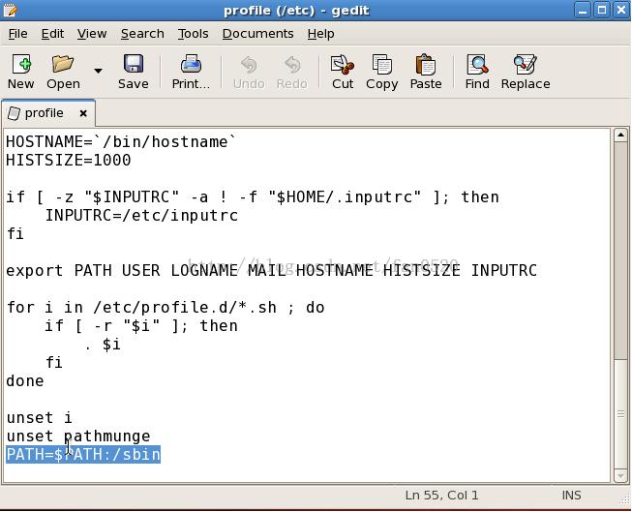Paste using the clipboard icon
Screen dimensions: 632x512
(x=426, y=65)
